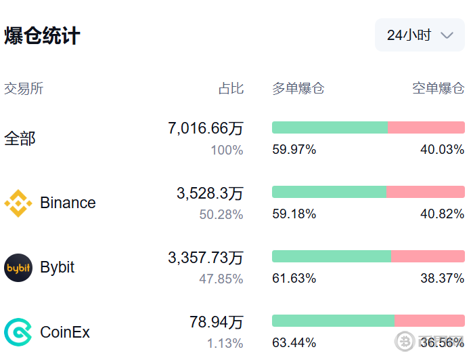Click the 爆仓统计 heading
This screenshot has width=471, height=360.
43,36
